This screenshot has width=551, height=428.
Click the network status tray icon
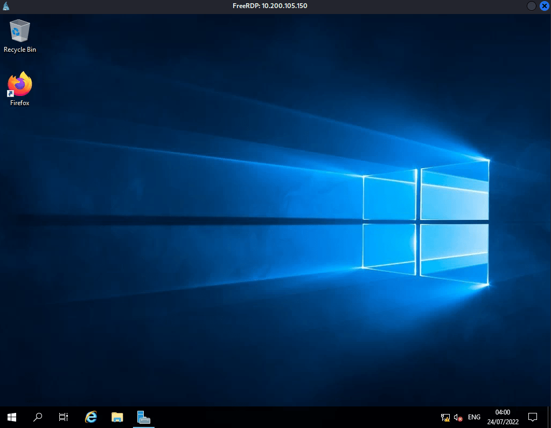coord(445,417)
